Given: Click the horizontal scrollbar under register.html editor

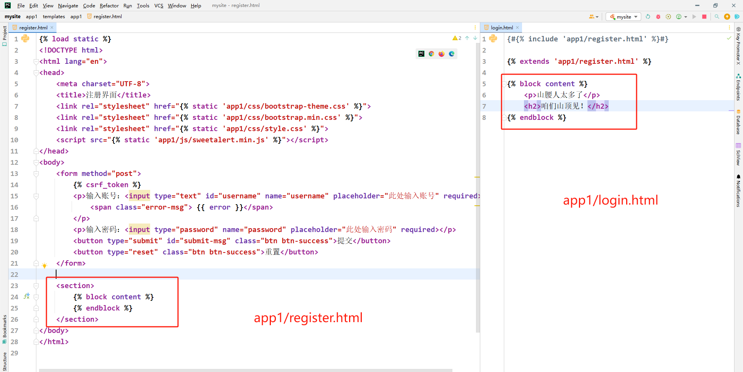Looking at the screenshot, I should point(245,370).
